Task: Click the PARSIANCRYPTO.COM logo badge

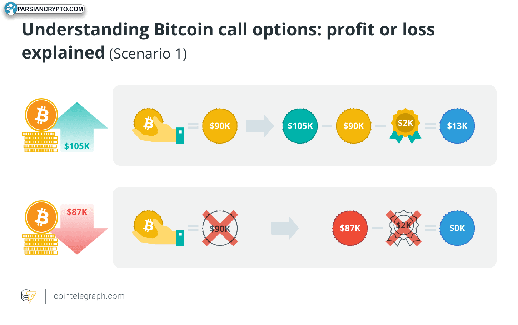Action: (44, 9)
